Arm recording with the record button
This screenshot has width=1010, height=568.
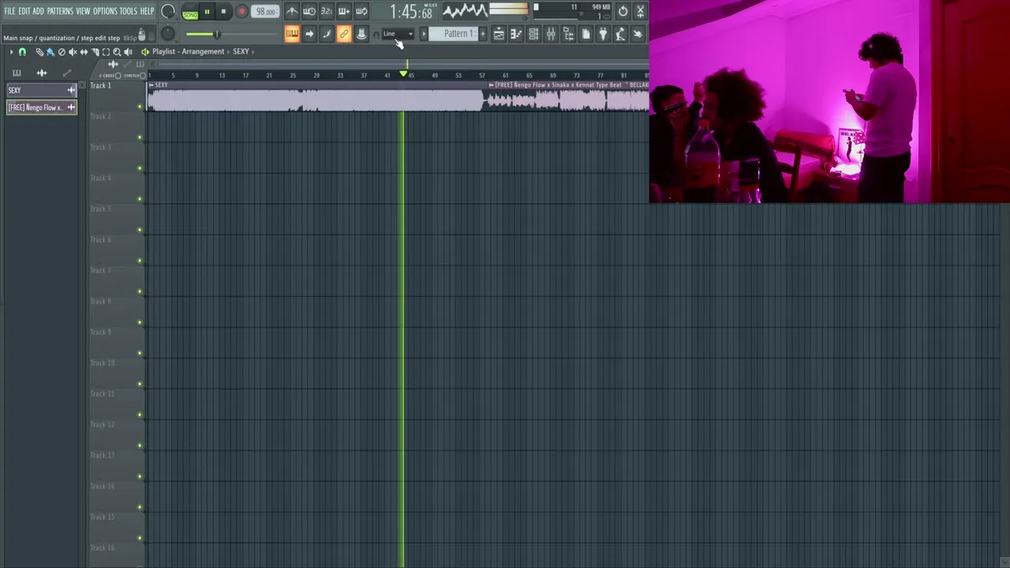click(x=242, y=12)
